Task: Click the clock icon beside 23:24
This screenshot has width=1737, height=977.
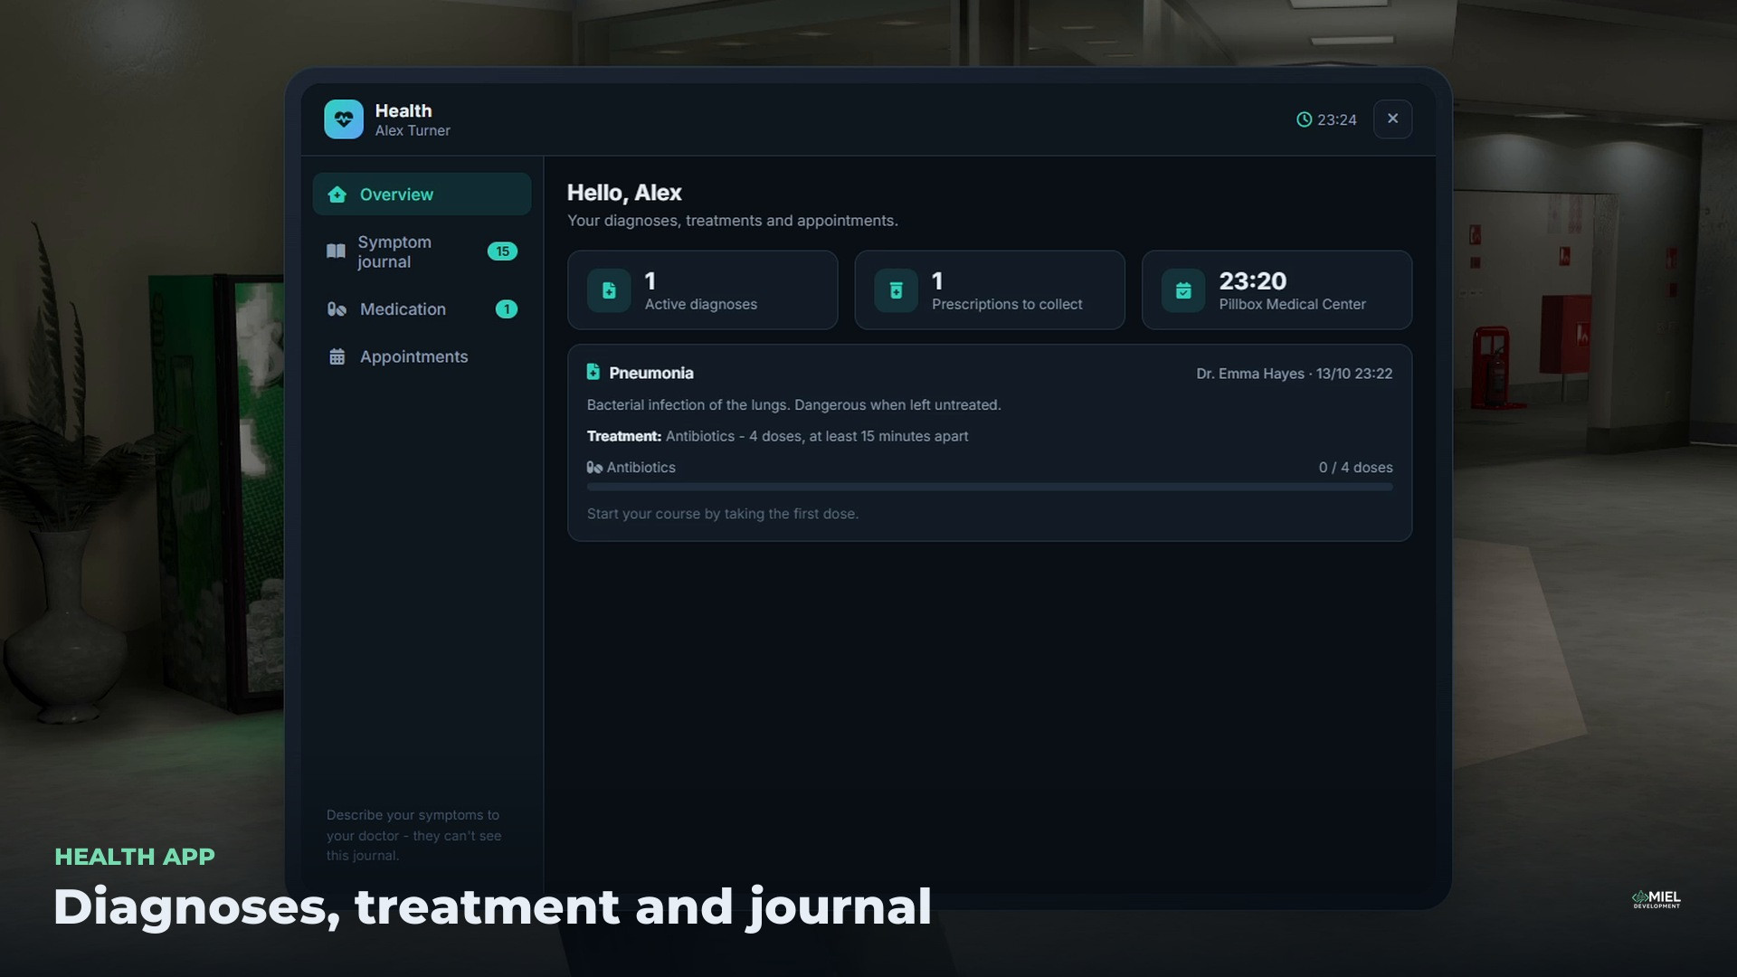Action: (x=1304, y=119)
